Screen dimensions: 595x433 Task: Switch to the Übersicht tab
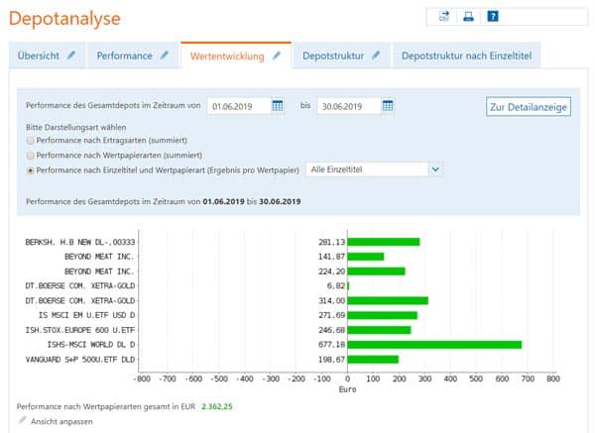(x=47, y=55)
